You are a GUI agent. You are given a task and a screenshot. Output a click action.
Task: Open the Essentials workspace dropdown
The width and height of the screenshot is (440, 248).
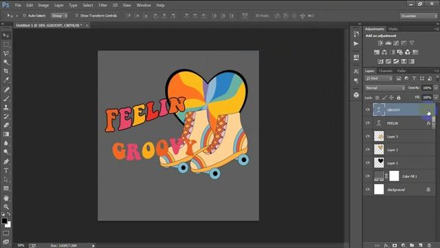(419, 16)
